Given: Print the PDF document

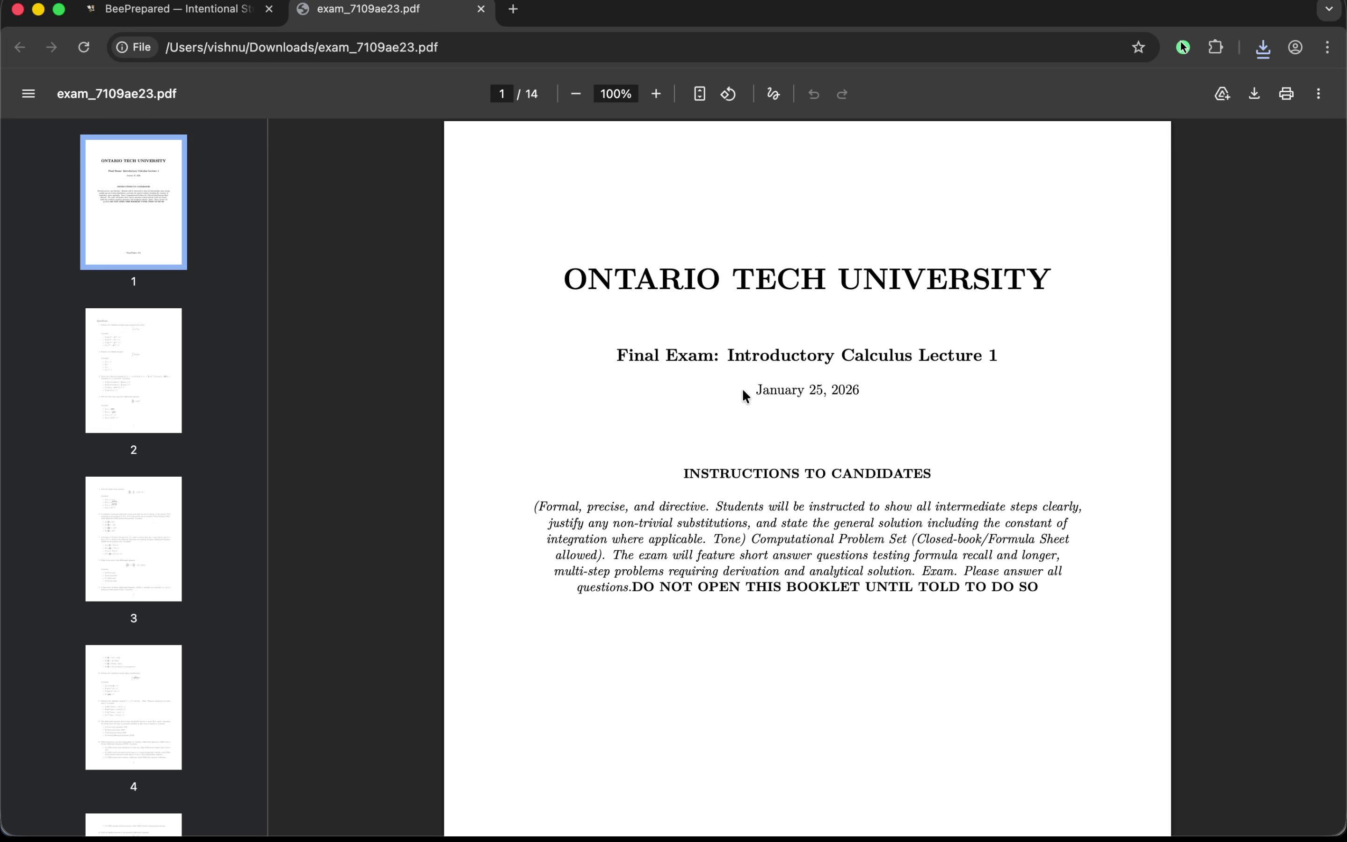Looking at the screenshot, I should 1286,94.
